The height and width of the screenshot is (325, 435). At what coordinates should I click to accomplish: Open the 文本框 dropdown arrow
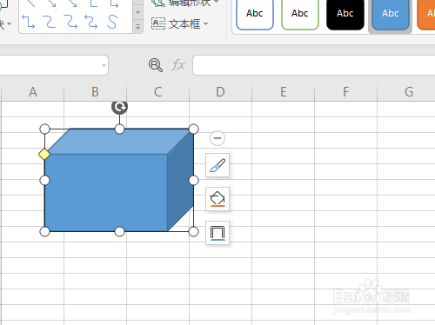(x=205, y=23)
